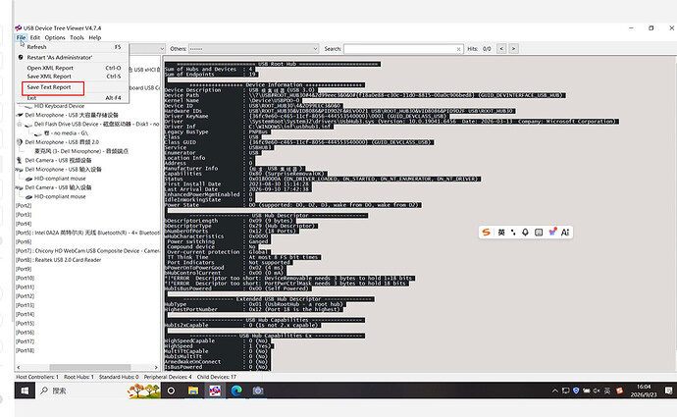Image resolution: width=677 pixels, height=417 pixels.
Task: Click the security shield tray icon
Action: (576, 391)
